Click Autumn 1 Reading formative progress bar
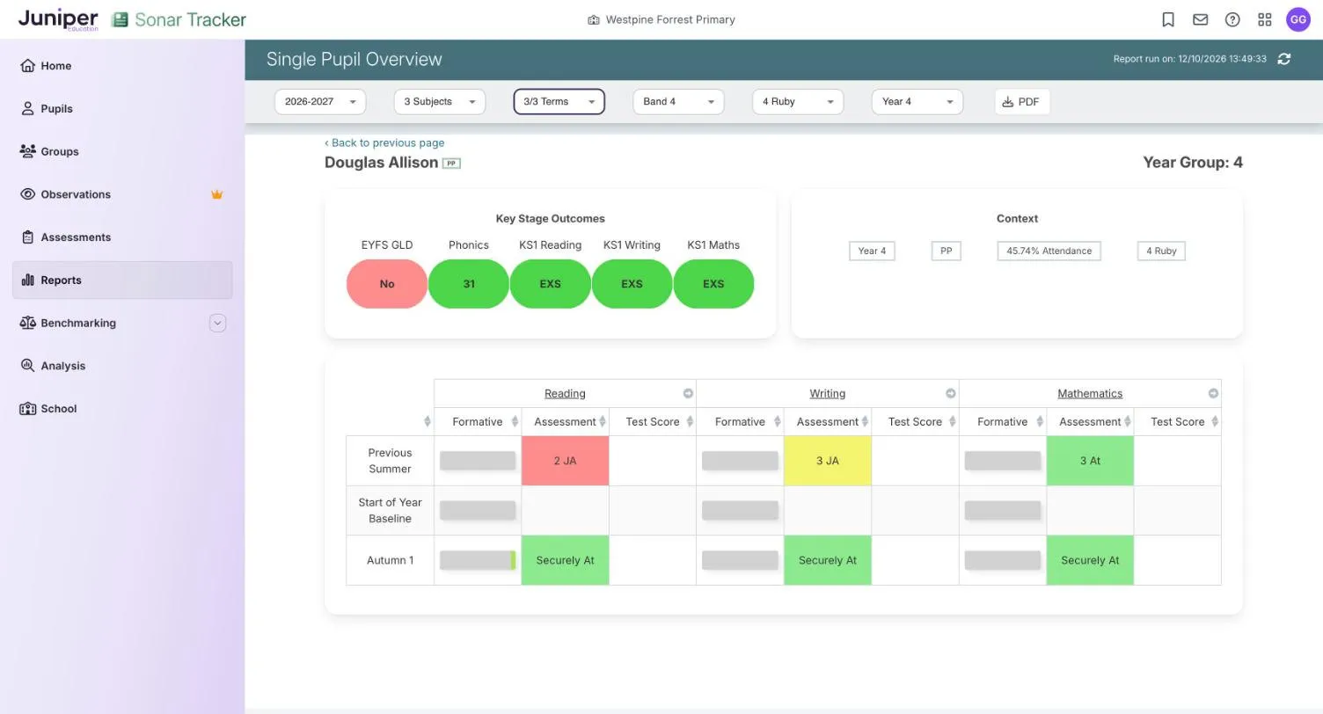The image size is (1323, 714). point(478,560)
